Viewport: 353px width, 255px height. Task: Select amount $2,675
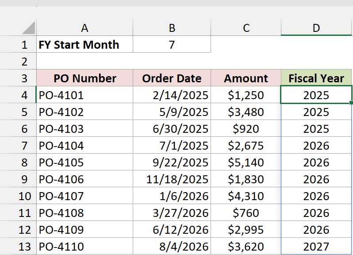coord(246,145)
